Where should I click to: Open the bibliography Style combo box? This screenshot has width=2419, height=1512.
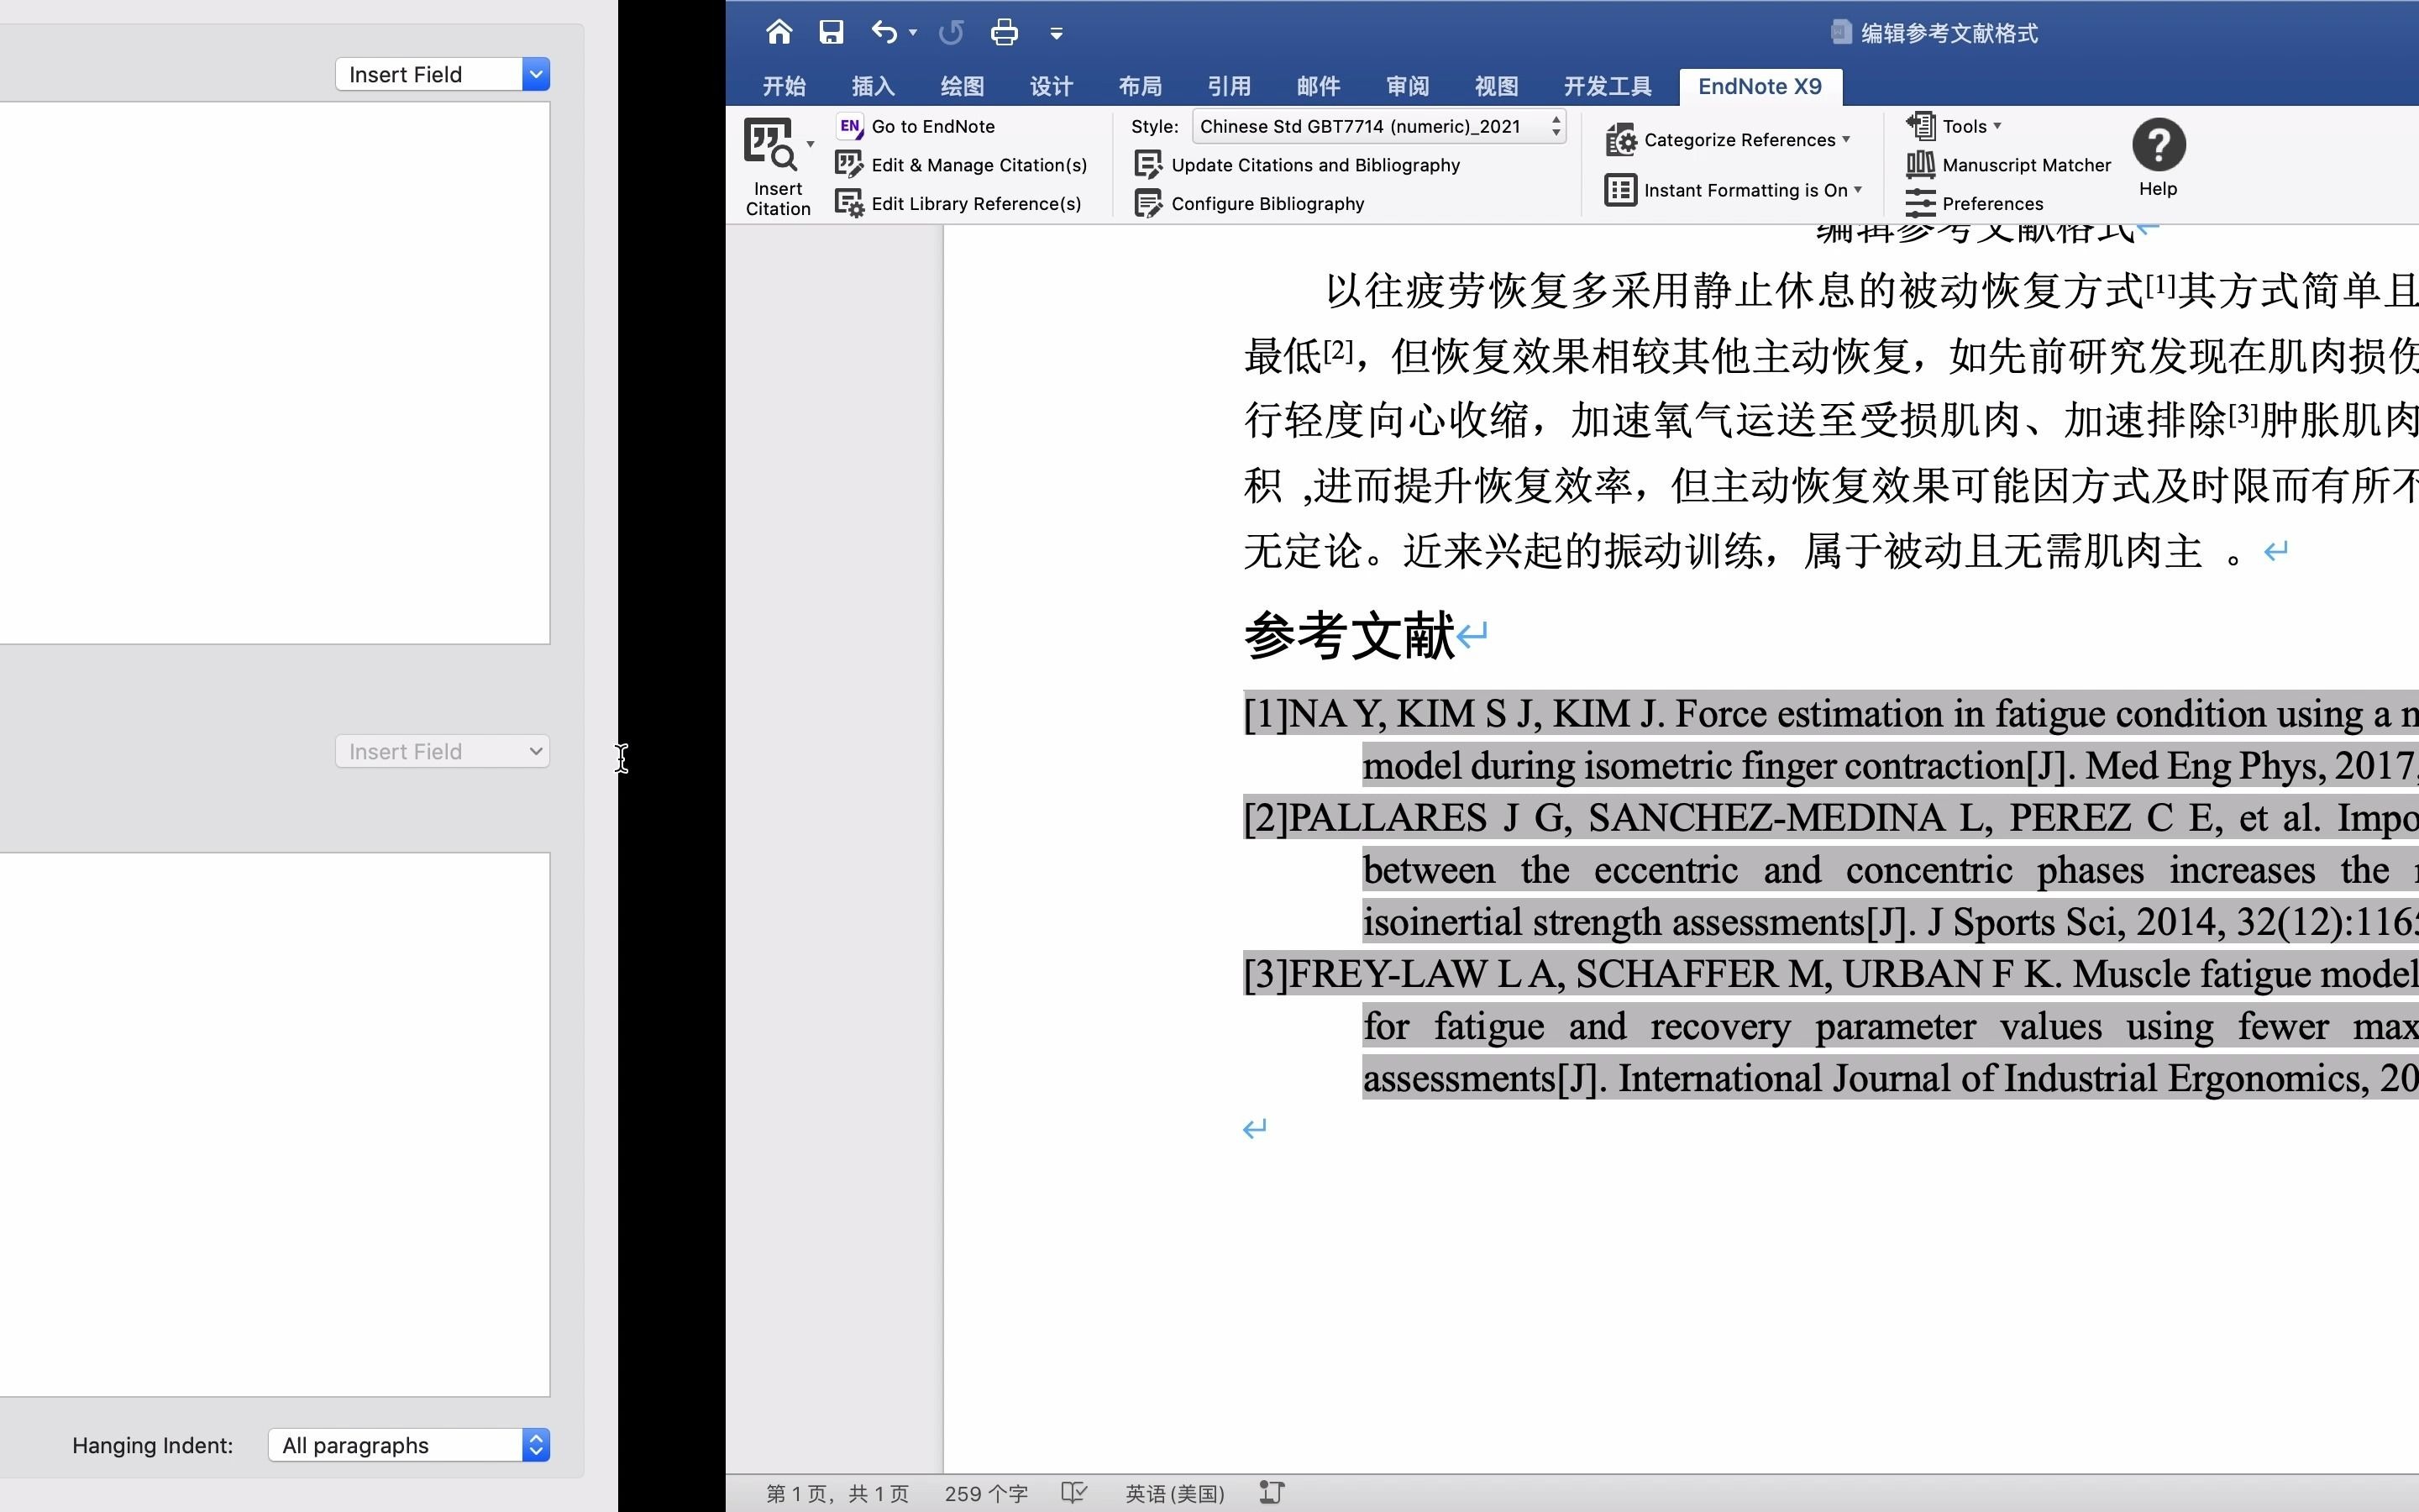pyautogui.click(x=1378, y=126)
